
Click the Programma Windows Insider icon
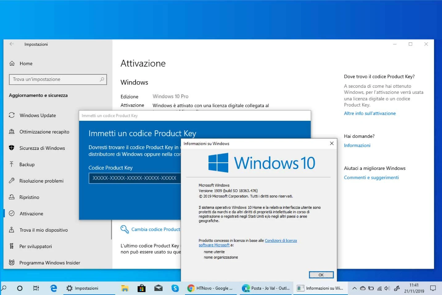12,263
